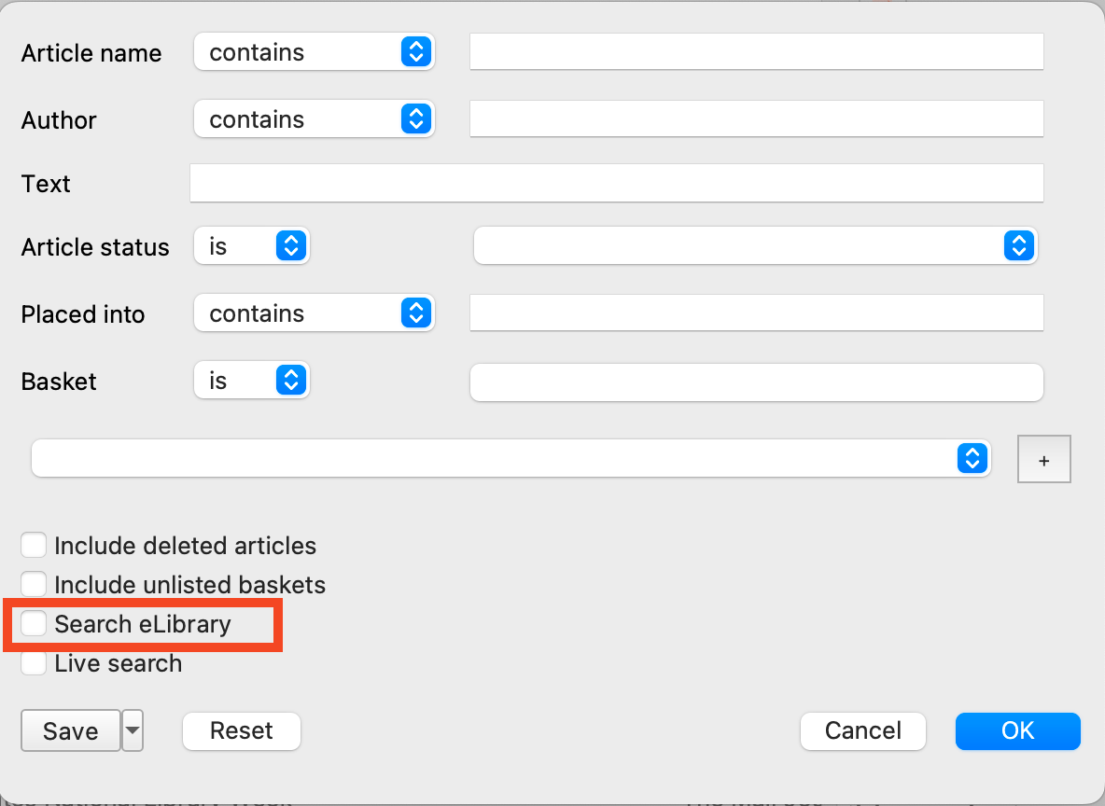Image resolution: width=1105 pixels, height=806 pixels.
Task: Click the OK button to confirm search
Action: point(1017,731)
